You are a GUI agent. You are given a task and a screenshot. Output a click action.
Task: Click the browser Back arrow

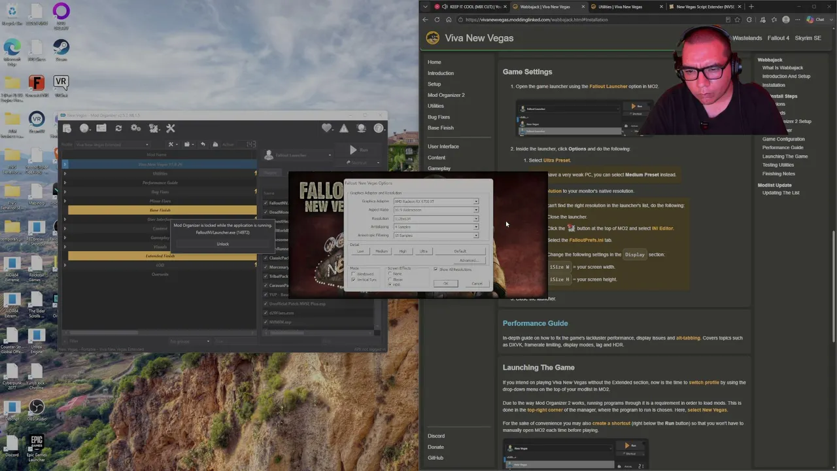tap(426, 20)
